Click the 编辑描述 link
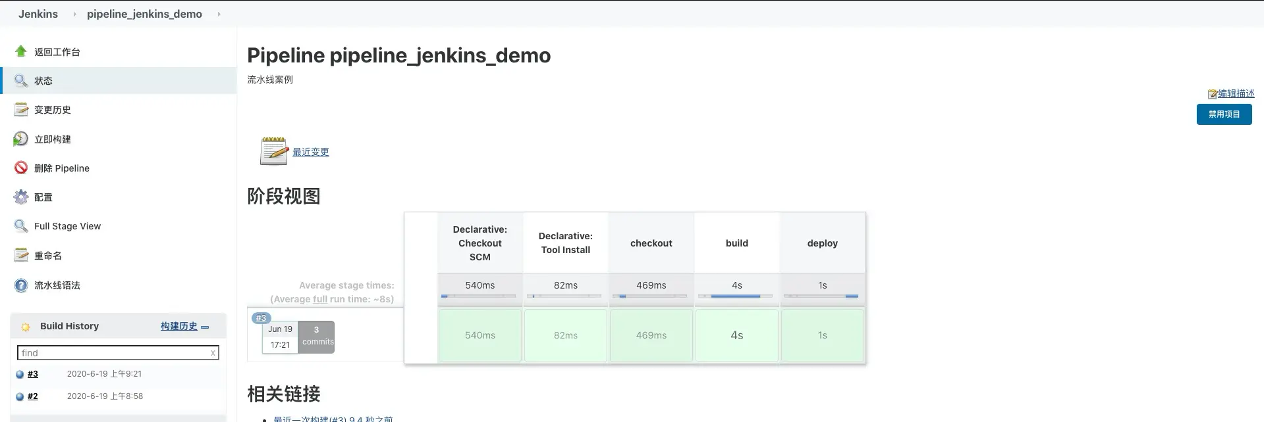 [1236, 93]
